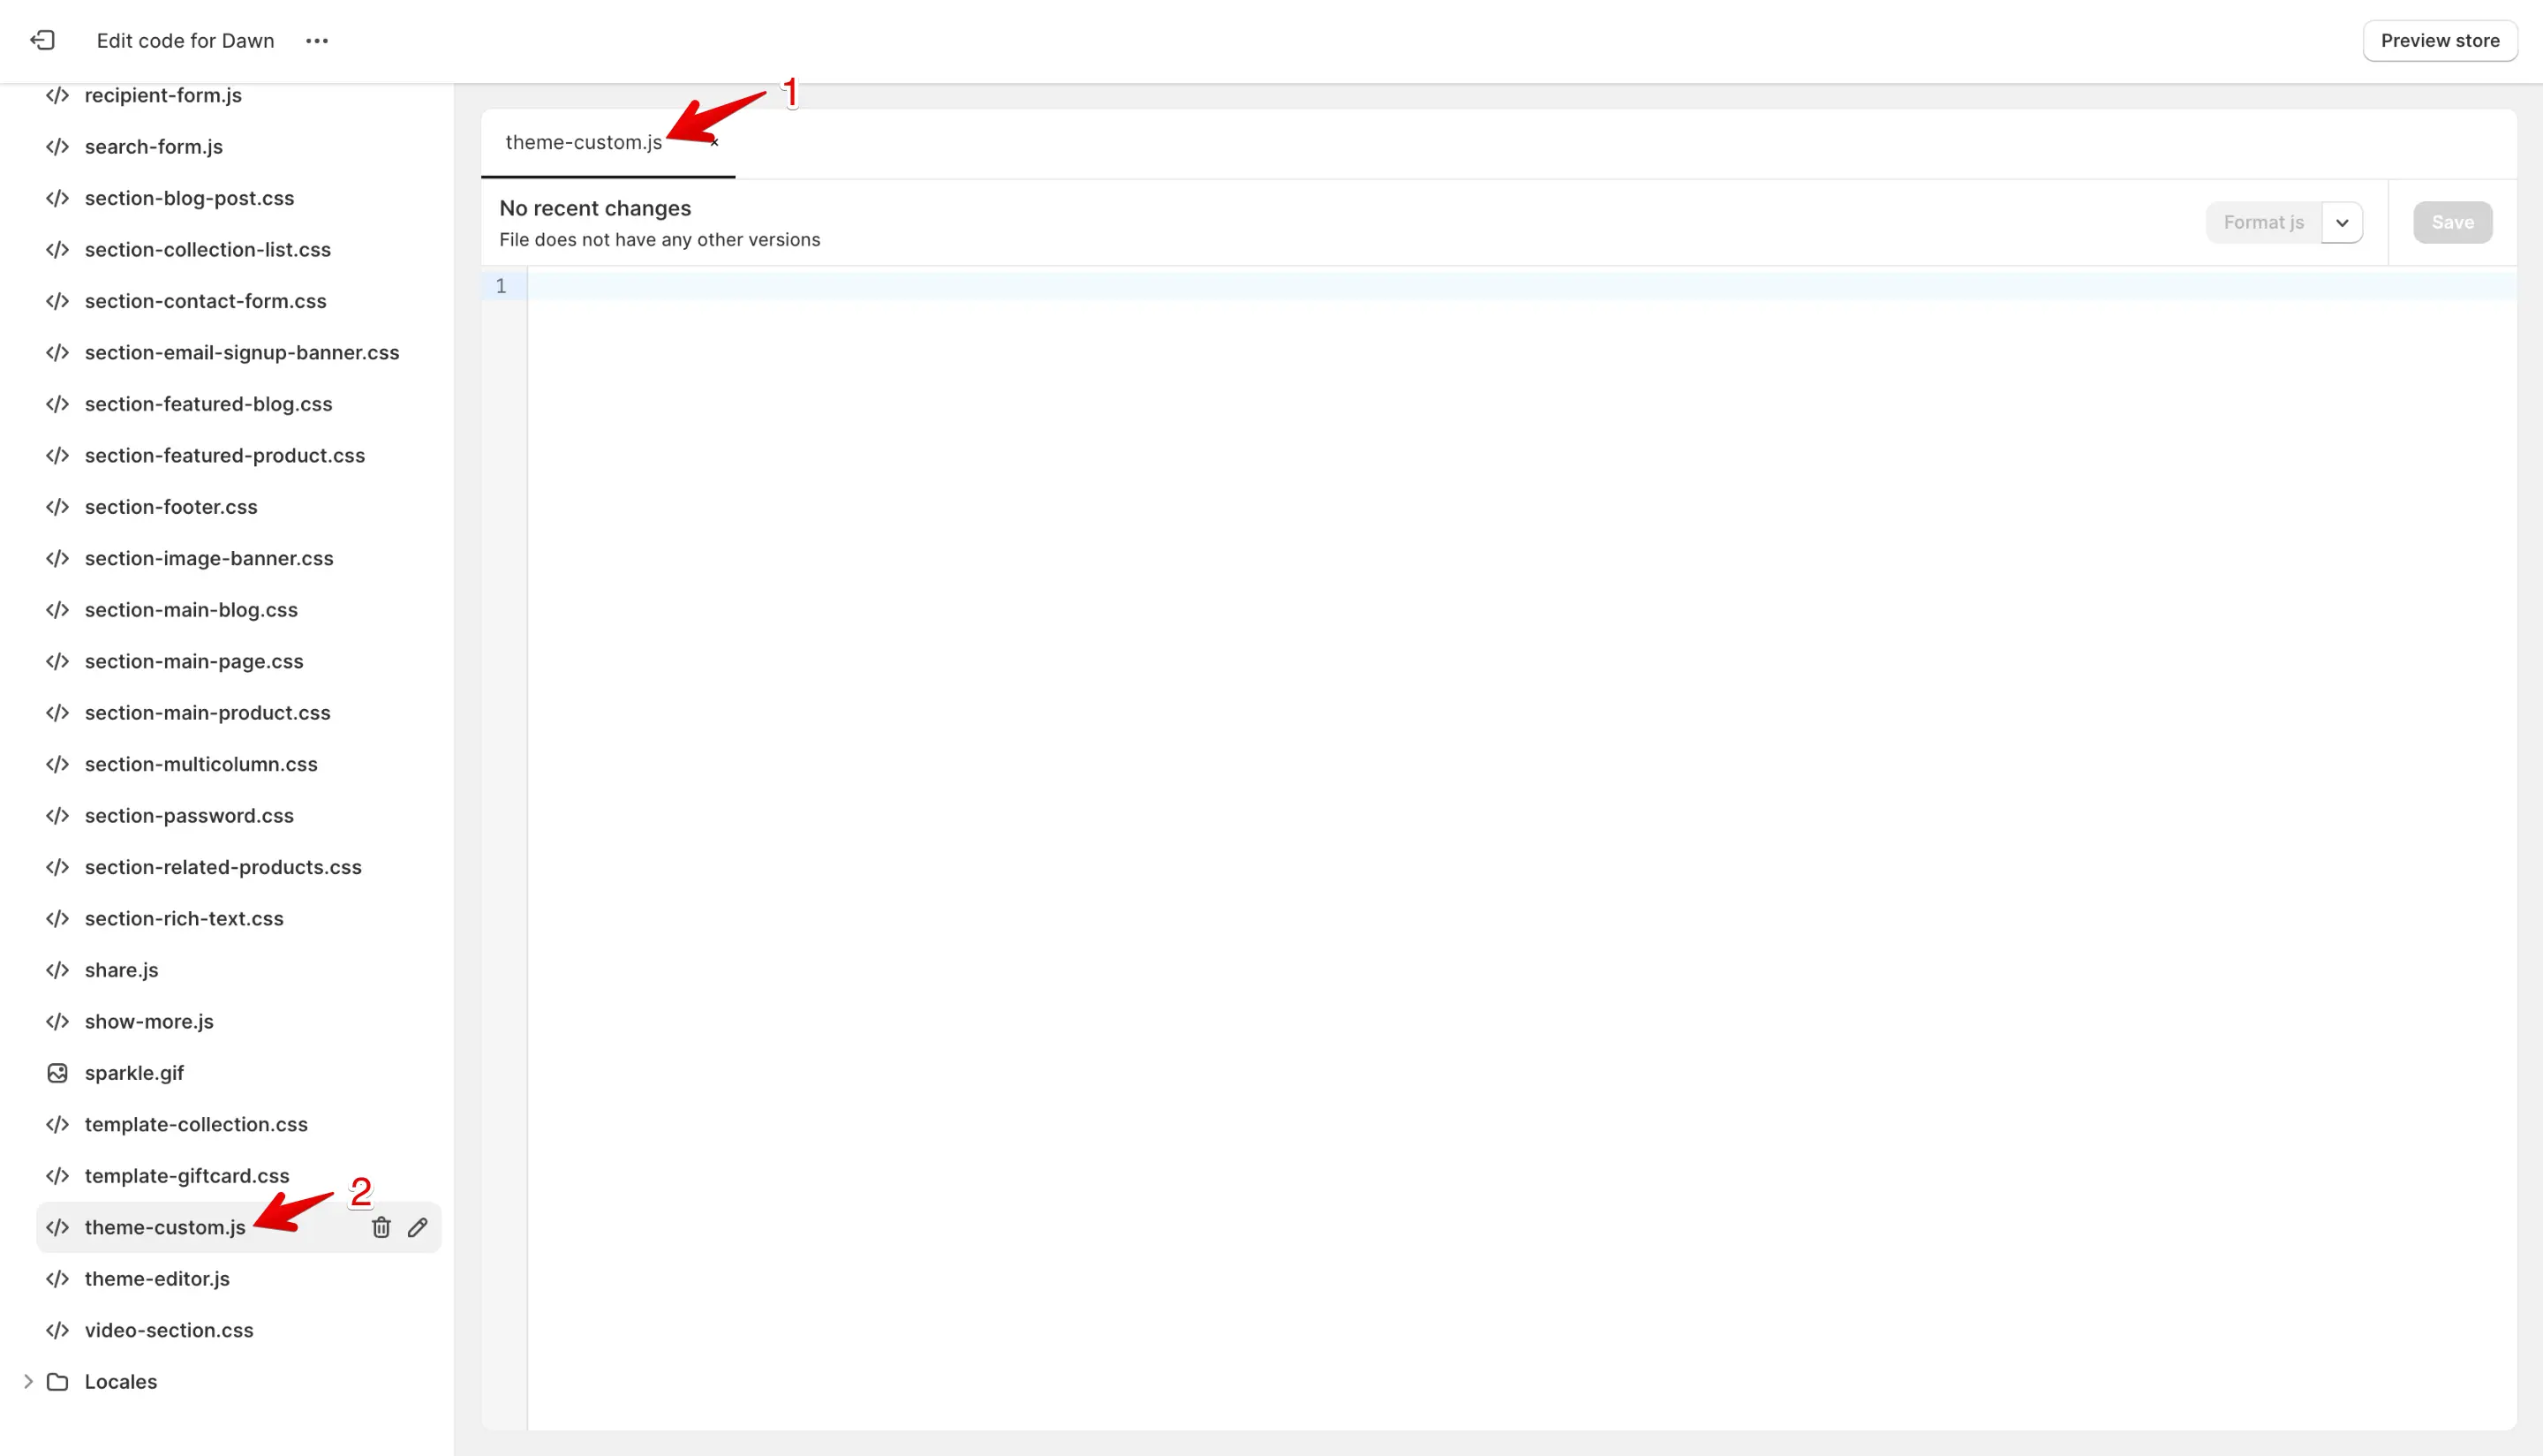Click code icon beside template-collection.css

[x=58, y=1124]
